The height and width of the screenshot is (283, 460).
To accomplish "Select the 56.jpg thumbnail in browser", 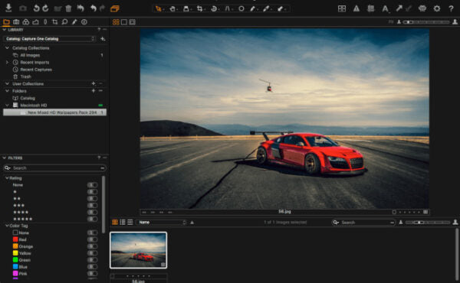I will (x=139, y=250).
